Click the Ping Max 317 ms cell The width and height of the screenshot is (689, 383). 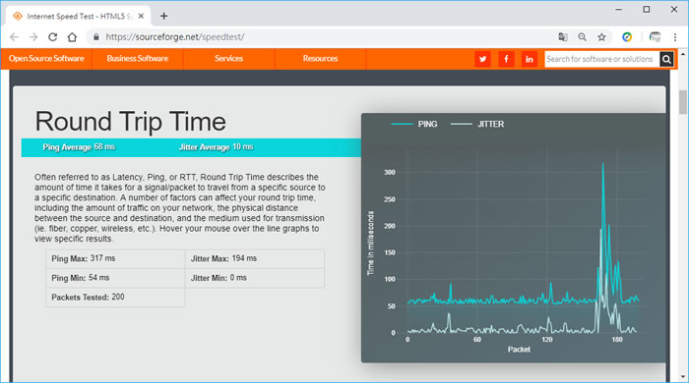(x=115, y=259)
